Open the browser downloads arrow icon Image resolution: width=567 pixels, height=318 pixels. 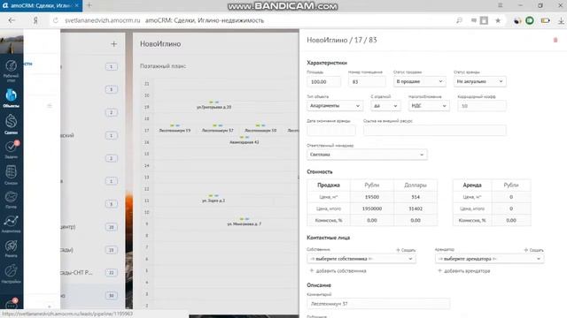point(561,20)
